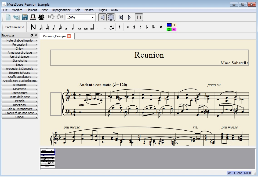This screenshot has width=258, height=177.
Task: Add a double augmentation dot
Action: click(x=105, y=29)
